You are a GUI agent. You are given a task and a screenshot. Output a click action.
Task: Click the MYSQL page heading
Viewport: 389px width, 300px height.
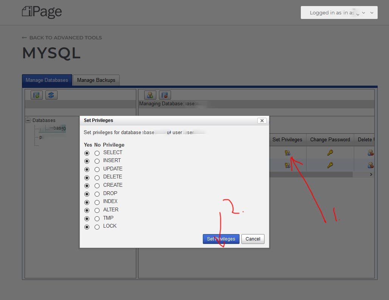pos(51,53)
